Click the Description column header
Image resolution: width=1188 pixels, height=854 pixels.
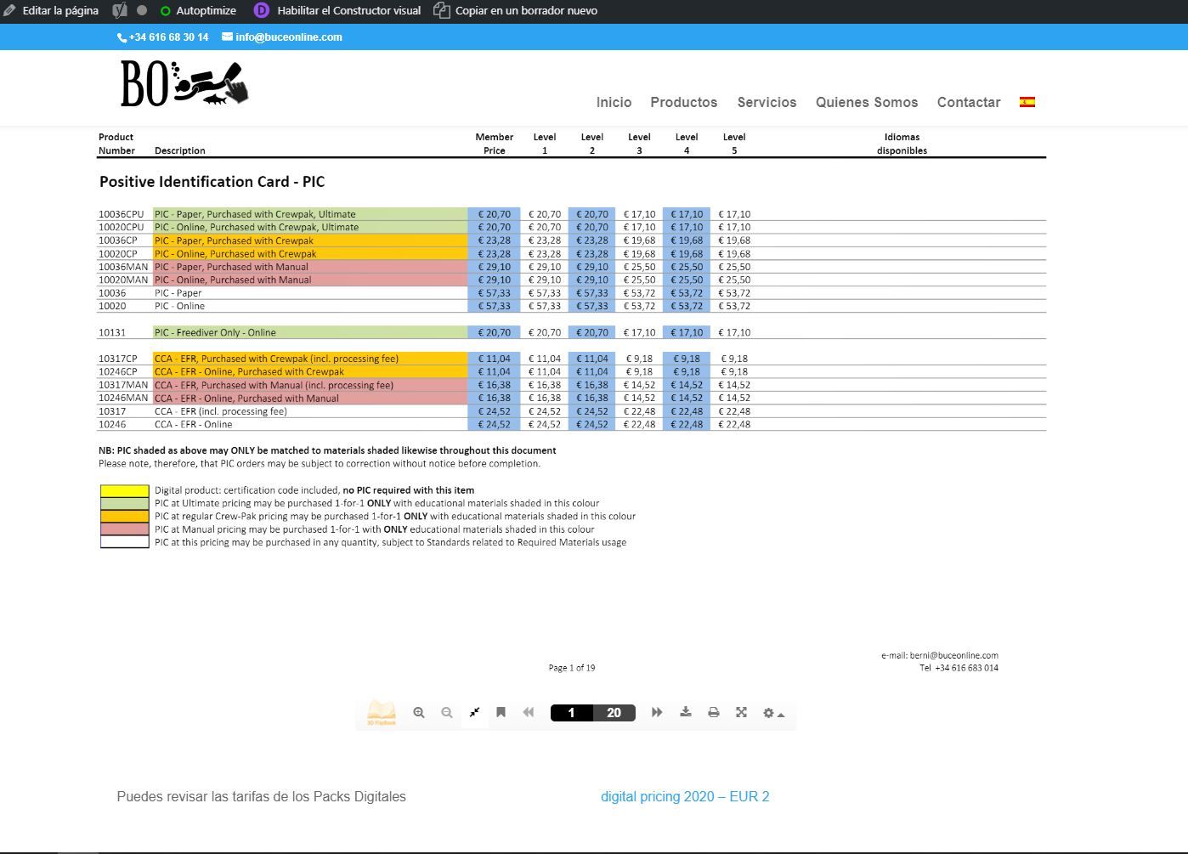click(180, 150)
